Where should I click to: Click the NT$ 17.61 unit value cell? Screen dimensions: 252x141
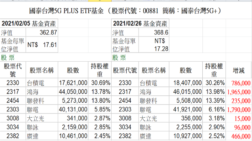coord(42,45)
